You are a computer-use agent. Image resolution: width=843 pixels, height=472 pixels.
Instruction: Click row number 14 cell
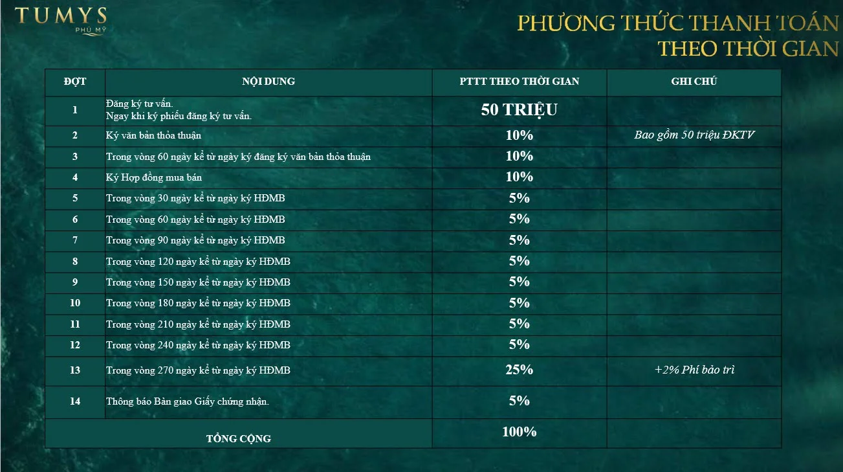click(x=75, y=401)
